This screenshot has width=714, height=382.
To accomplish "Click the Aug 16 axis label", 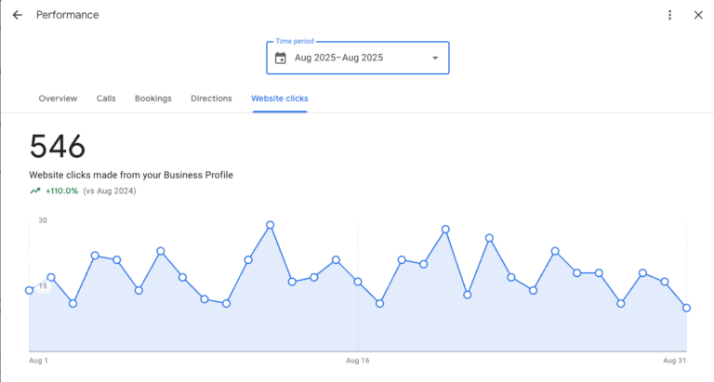I will pyautogui.click(x=358, y=360).
